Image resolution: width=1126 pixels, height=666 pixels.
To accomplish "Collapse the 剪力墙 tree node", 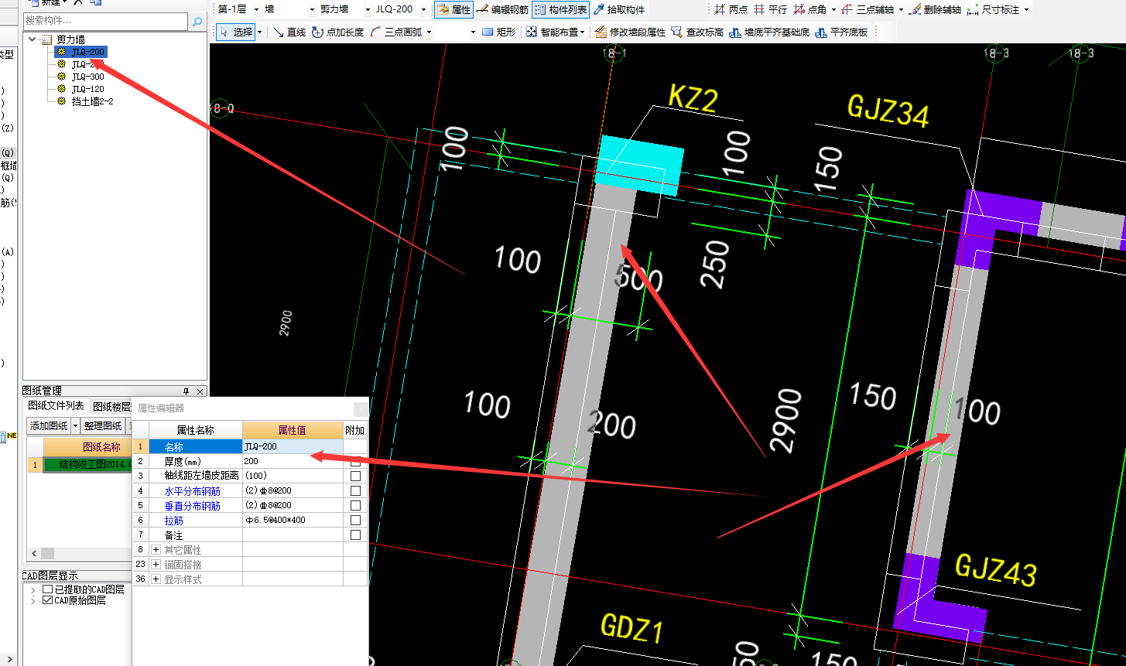I will (x=31, y=39).
